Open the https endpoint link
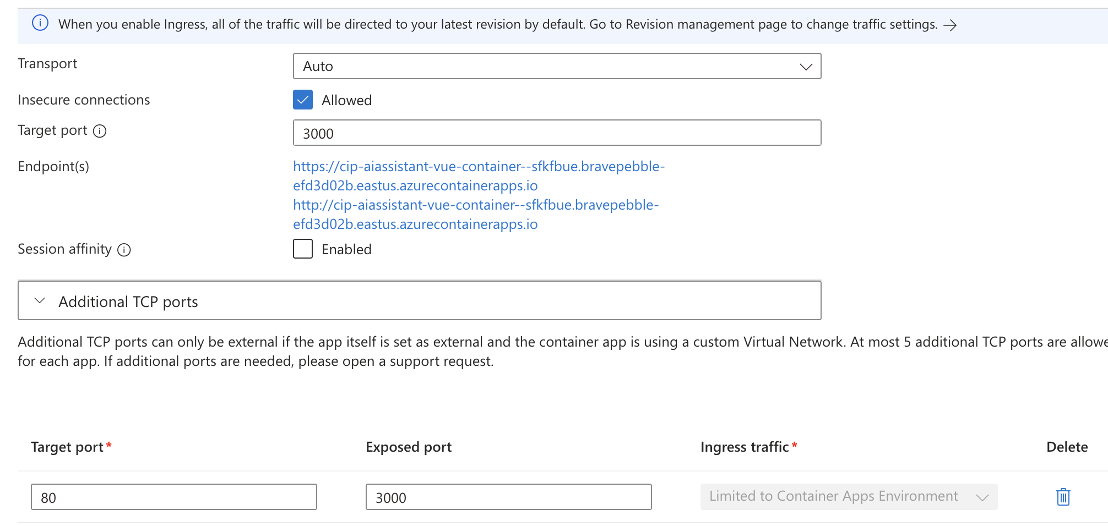 [x=479, y=176]
